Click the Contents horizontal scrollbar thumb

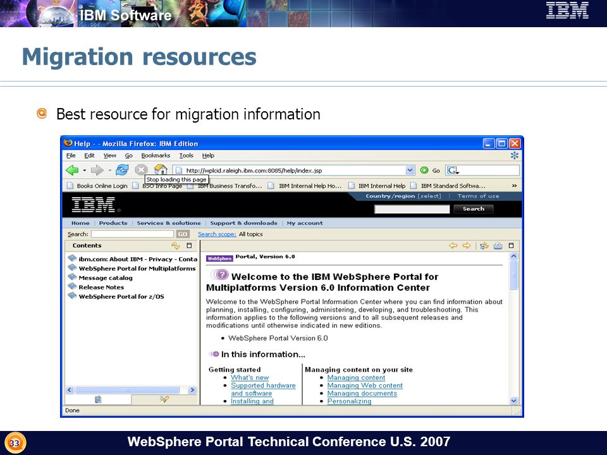[127, 390]
